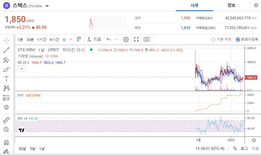This screenshot has height=155, width=261.
Task: Open the fx indicators (지표) menu
Action: 94,39
